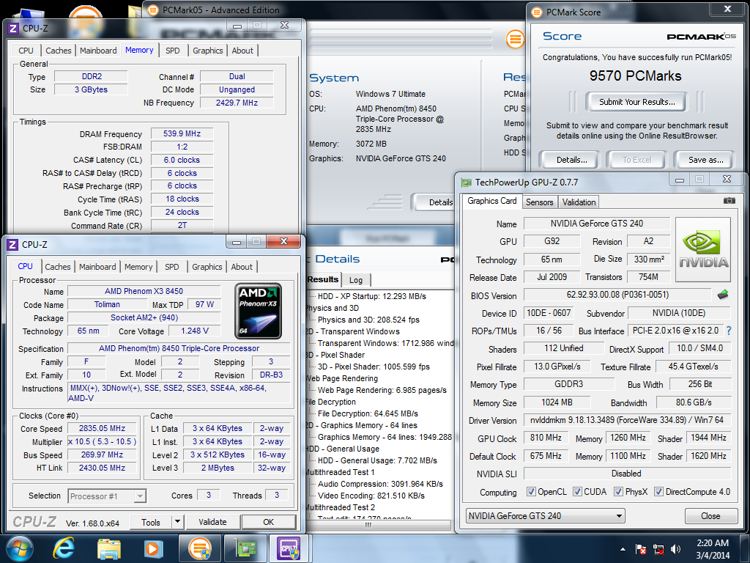This screenshot has height=563, width=750.
Task: Click the Driver Version field in GPU-Z
Action: pyautogui.click(x=627, y=420)
